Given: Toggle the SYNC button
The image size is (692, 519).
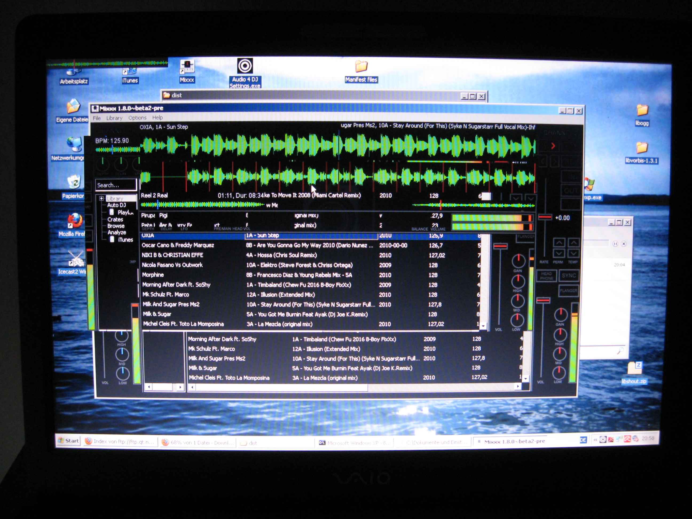Looking at the screenshot, I should pos(568,276).
